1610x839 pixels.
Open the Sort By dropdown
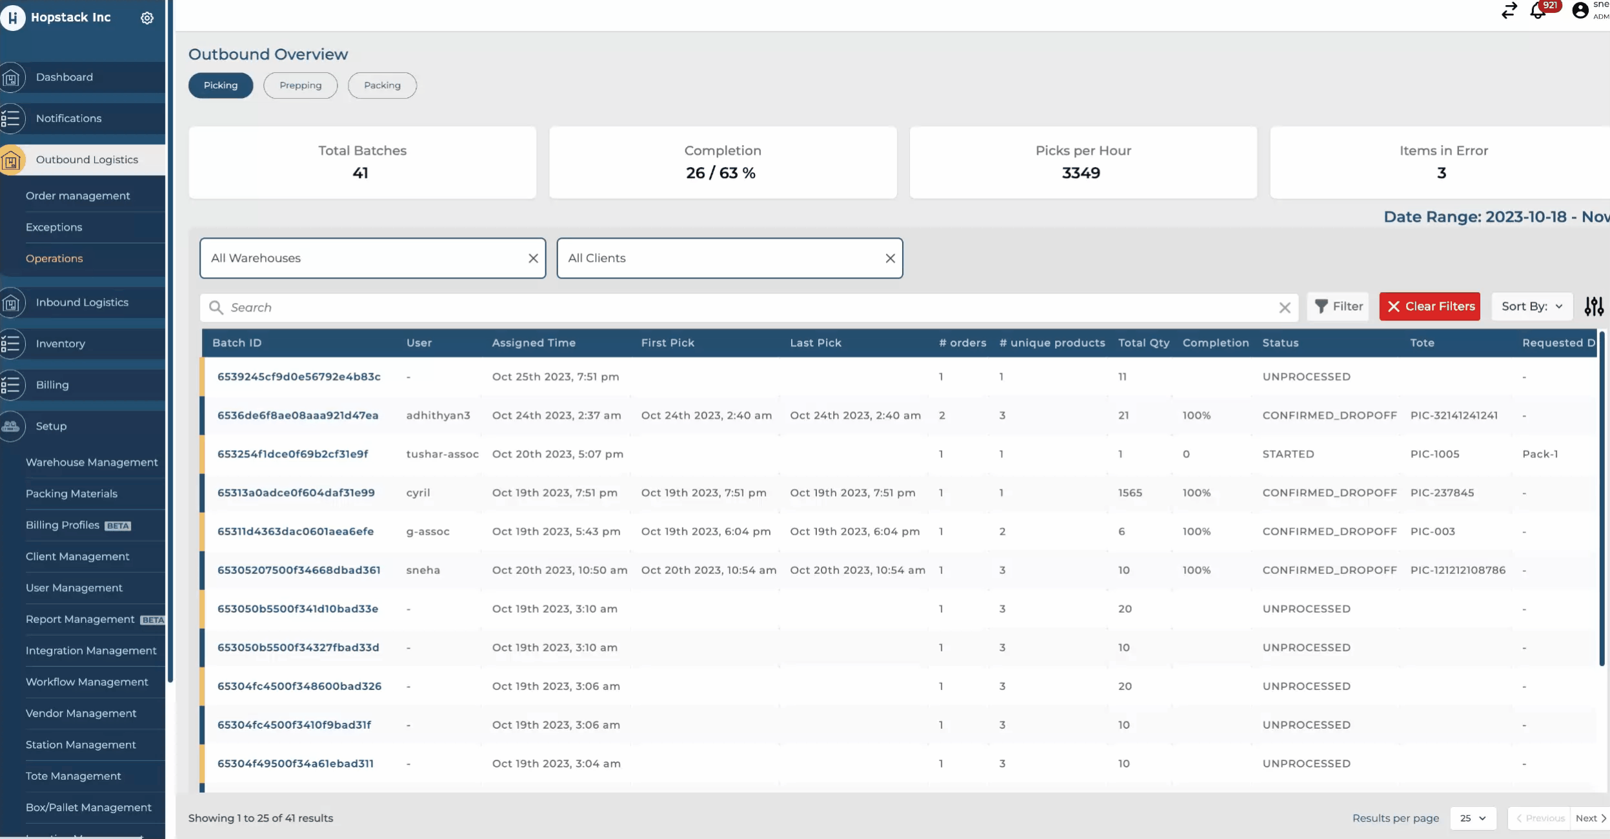1531,306
